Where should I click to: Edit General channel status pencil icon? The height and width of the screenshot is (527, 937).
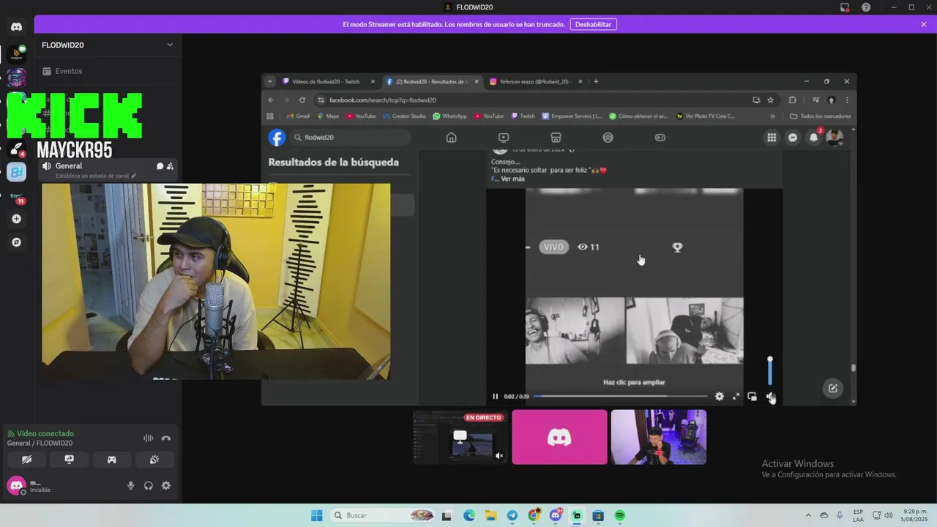(x=133, y=176)
